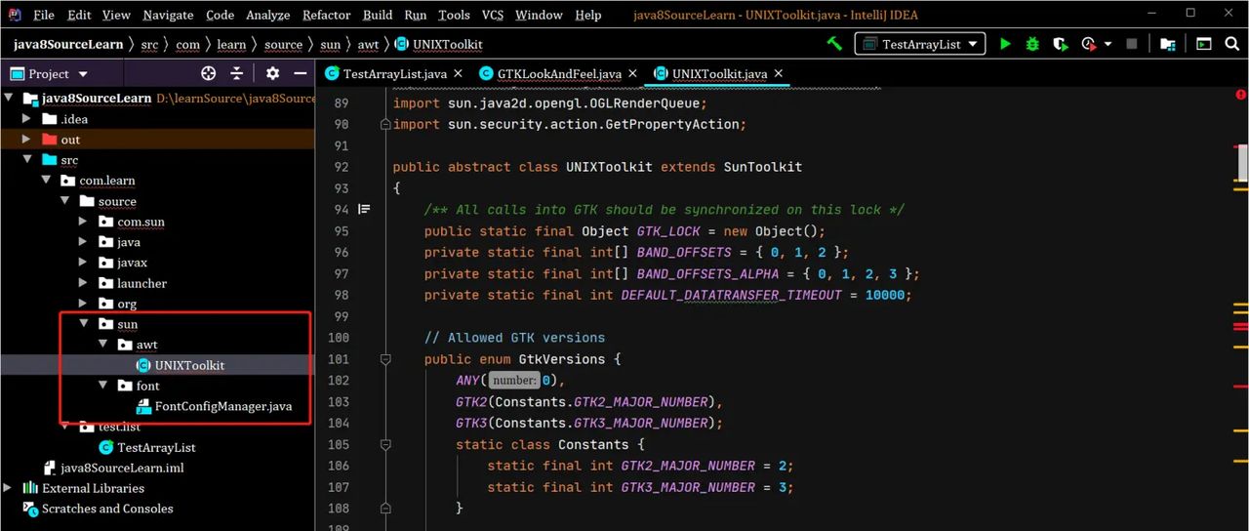1249x531 pixels.
Task: Open the Analyze menu
Action: (x=268, y=15)
